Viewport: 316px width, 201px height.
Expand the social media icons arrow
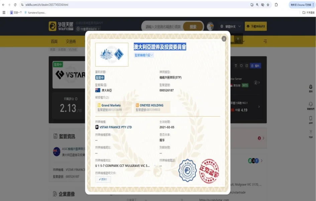click(x=261, y=161)
